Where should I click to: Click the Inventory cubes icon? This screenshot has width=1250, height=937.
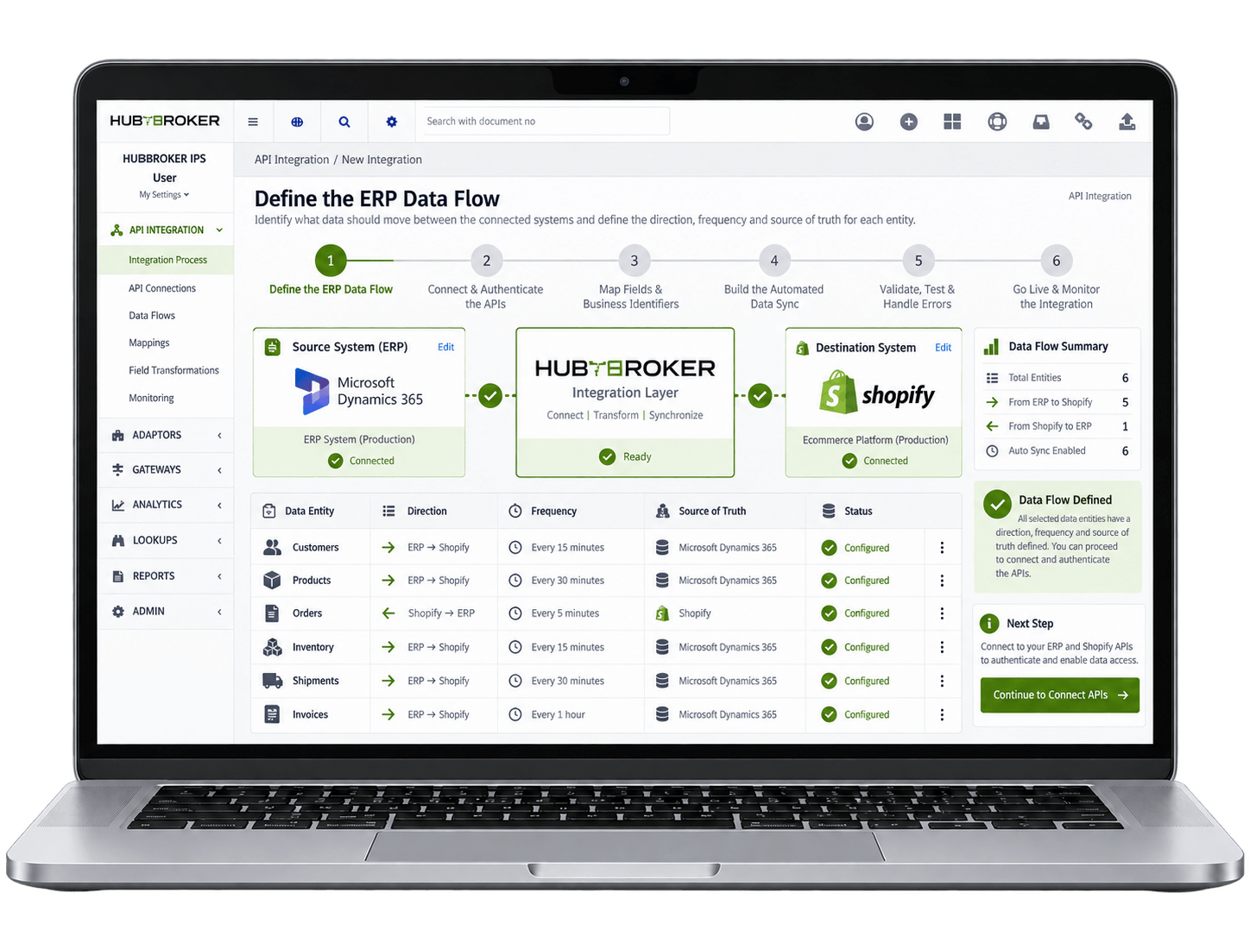272,647
